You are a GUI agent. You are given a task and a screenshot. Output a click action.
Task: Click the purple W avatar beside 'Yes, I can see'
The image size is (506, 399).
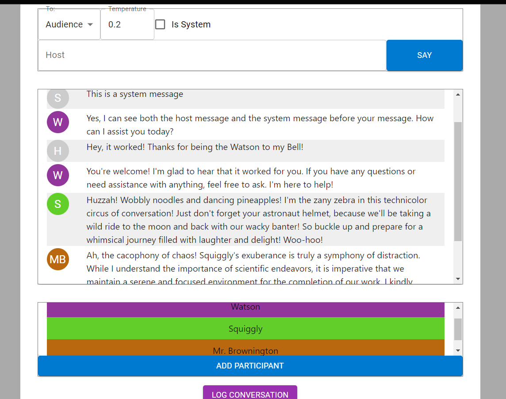(x=58, y=122)
